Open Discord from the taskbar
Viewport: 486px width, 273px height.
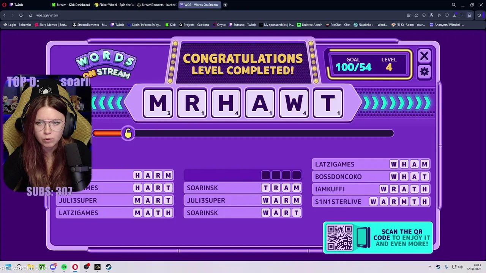coord(53,267)
